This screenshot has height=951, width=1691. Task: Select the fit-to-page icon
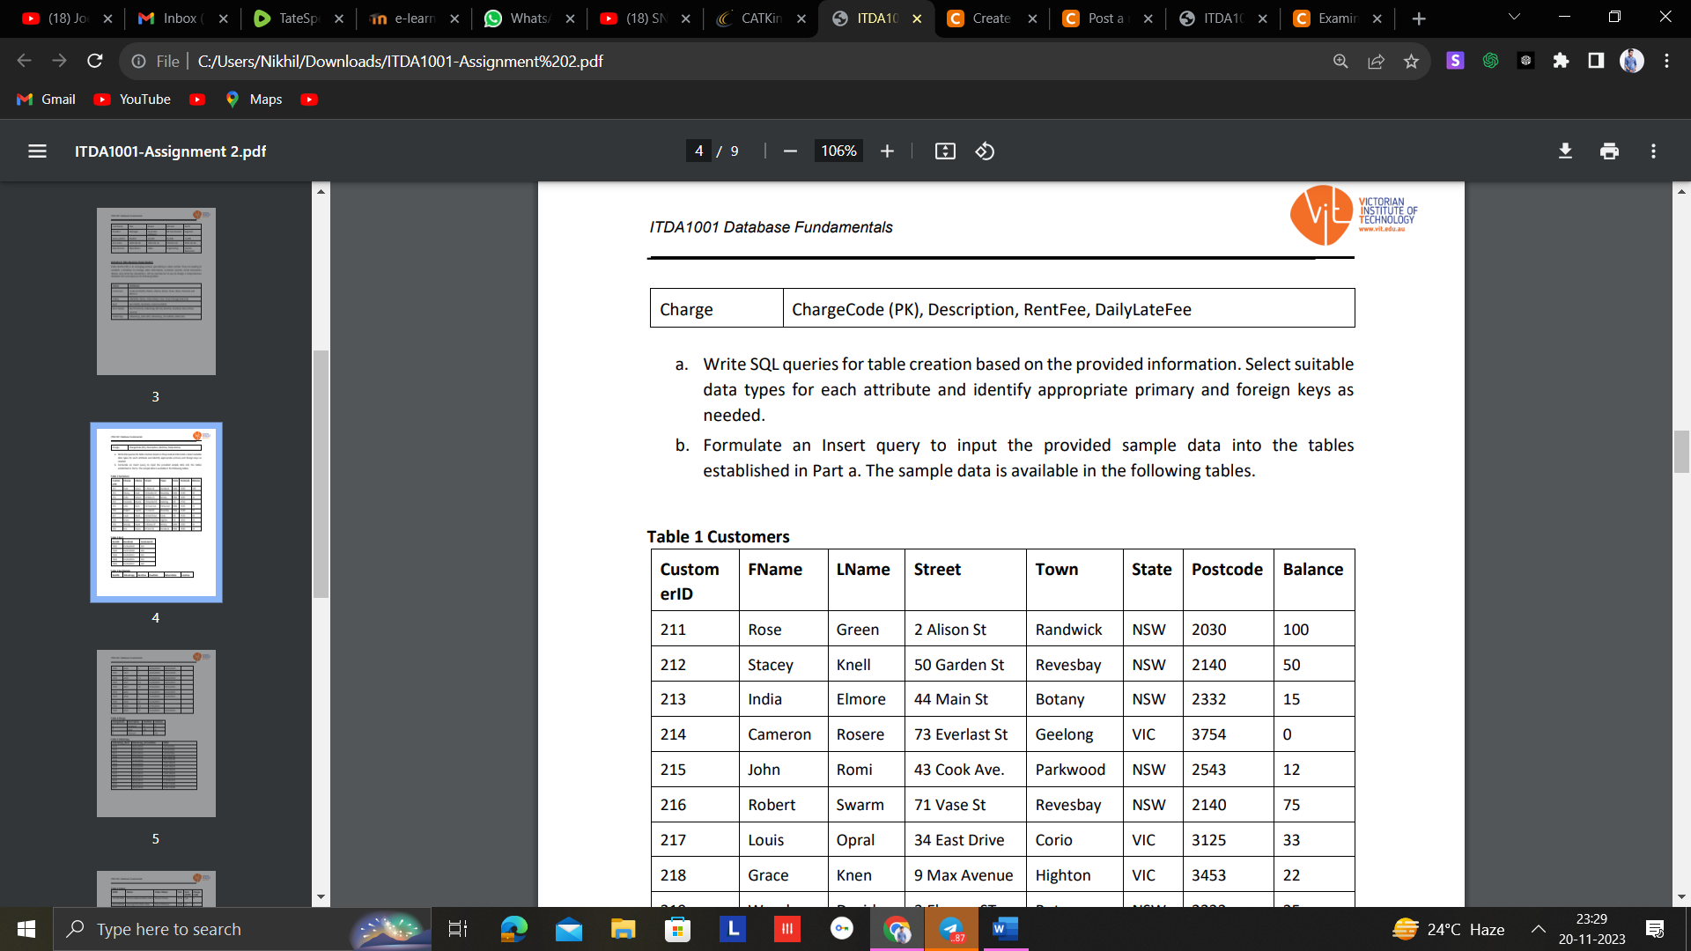pos(945,151)
